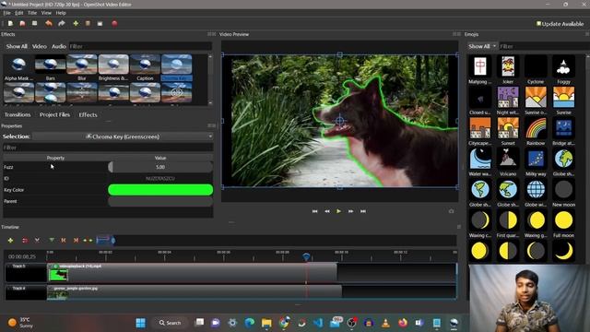Click the blue playhead marker on the timeline ruler
590x332 pixels.
click(x=307, y=256)
